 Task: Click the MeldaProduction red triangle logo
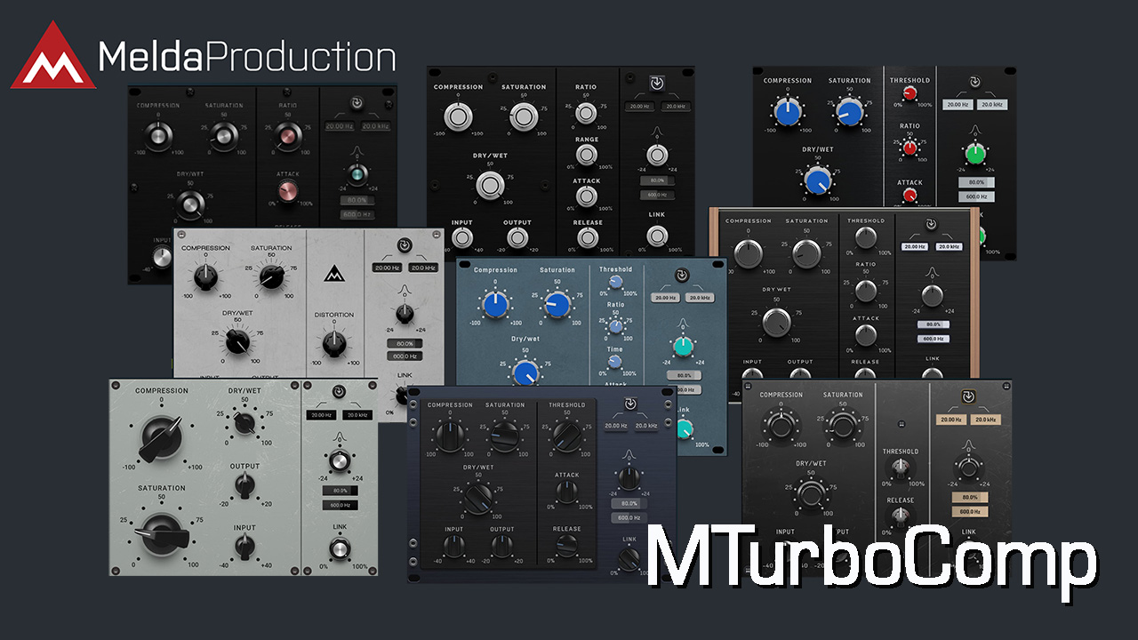click(53, 55)
